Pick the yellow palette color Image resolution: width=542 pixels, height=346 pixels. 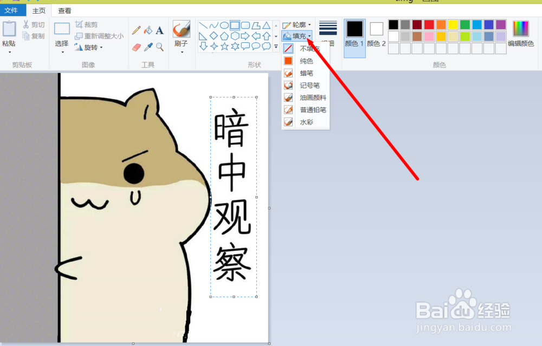click(x=453, y=24)
